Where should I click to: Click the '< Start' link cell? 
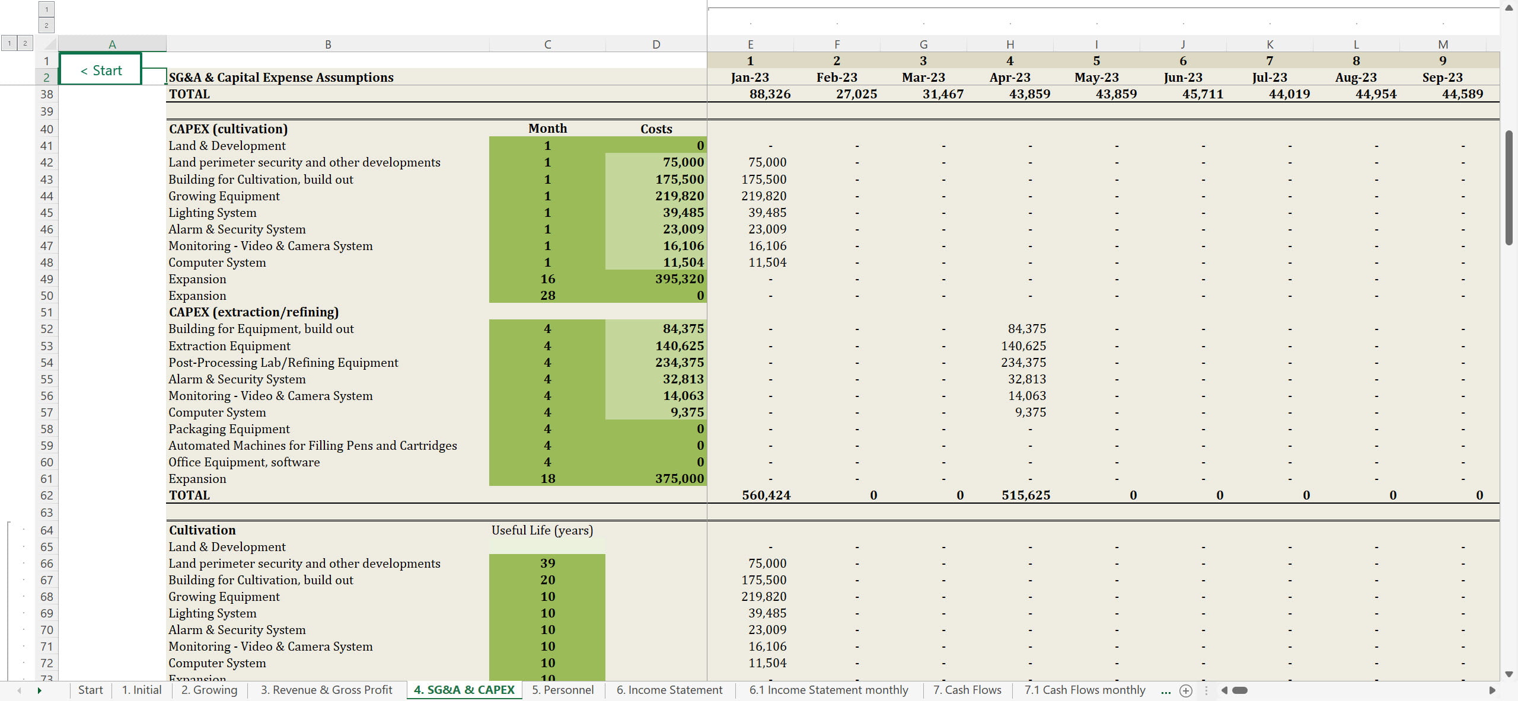pyautogui.click(x=101, y=70)
